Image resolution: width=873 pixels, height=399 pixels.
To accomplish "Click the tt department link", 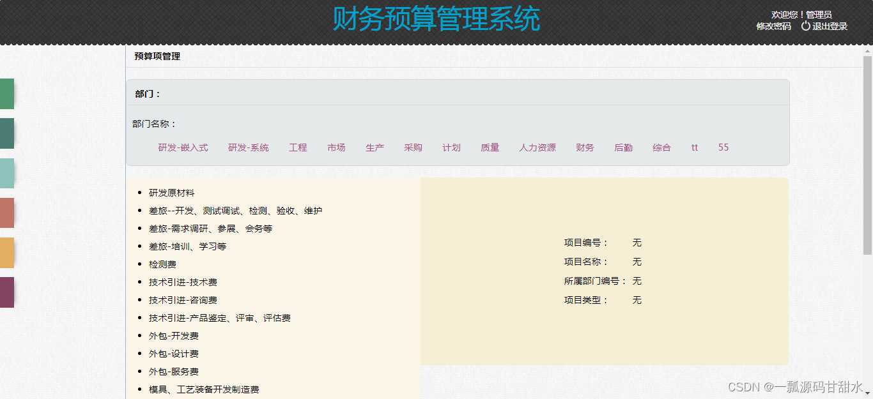I will pos(695,147).
